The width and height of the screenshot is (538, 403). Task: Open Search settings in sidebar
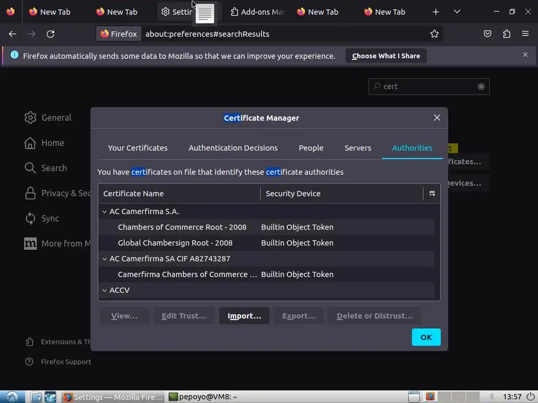point(46,168)
